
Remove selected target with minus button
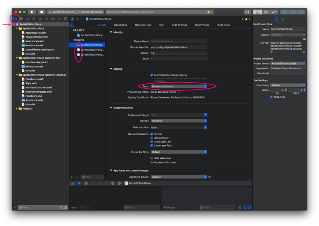click(77, 177)
